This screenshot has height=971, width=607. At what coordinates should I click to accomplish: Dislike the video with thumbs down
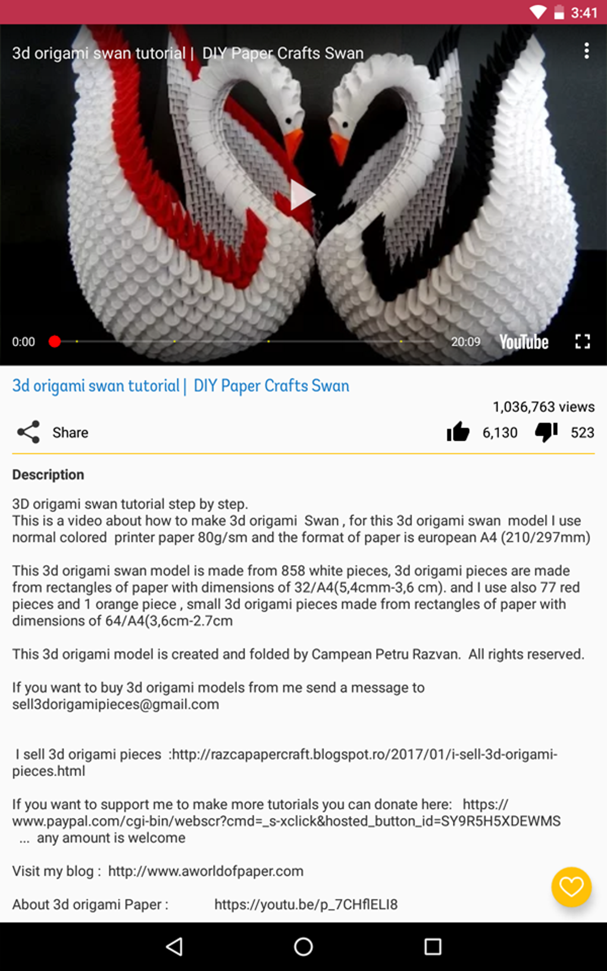(x=546, y=433)
